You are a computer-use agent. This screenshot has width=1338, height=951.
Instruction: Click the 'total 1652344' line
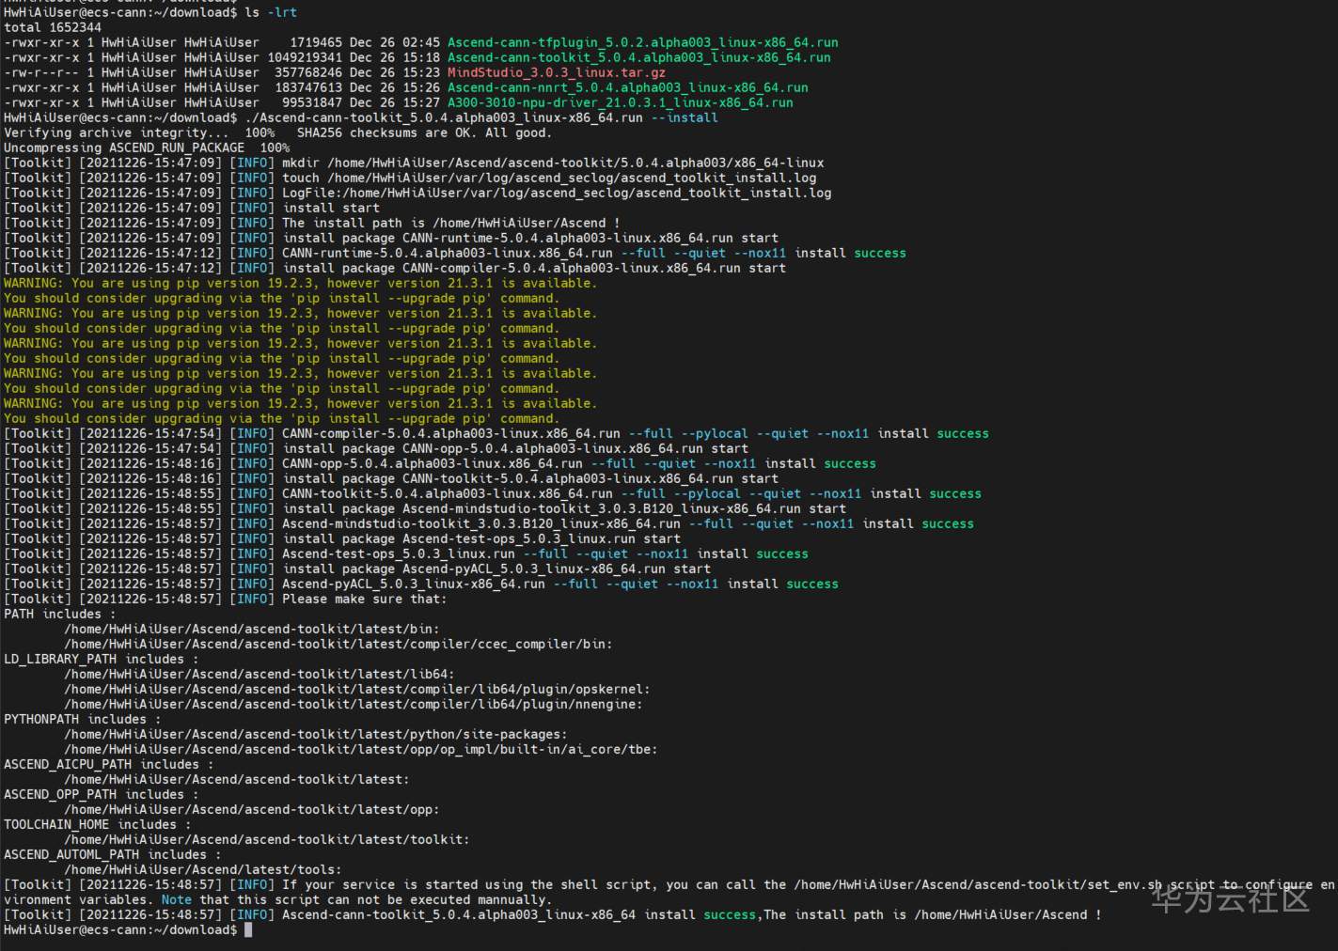(x=53, y=27)
